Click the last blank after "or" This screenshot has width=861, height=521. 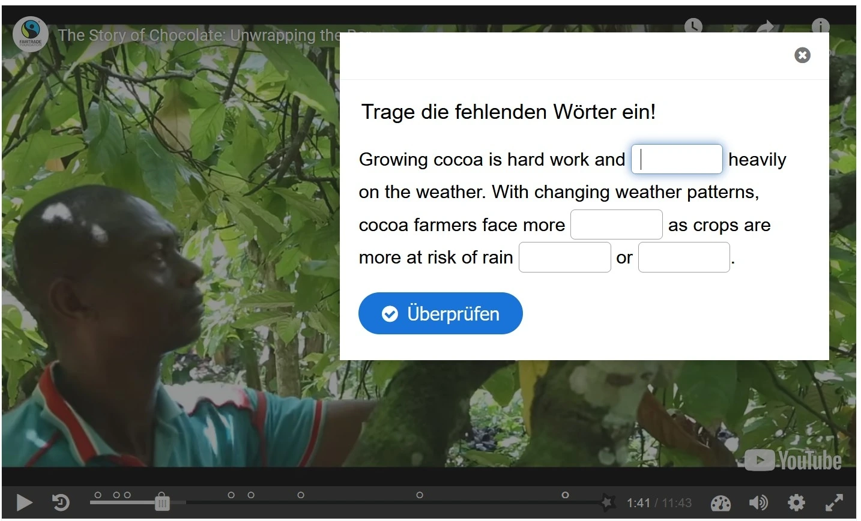[684, 257]
